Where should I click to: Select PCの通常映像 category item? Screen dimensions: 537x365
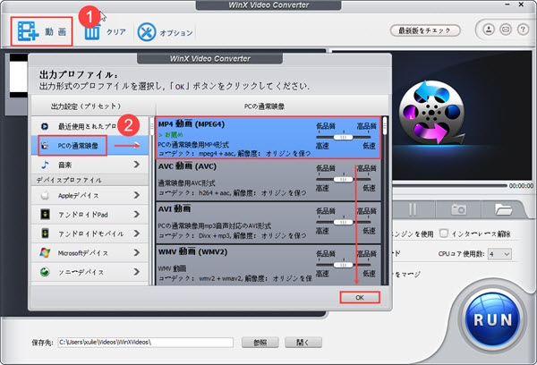tap(89, 146)
